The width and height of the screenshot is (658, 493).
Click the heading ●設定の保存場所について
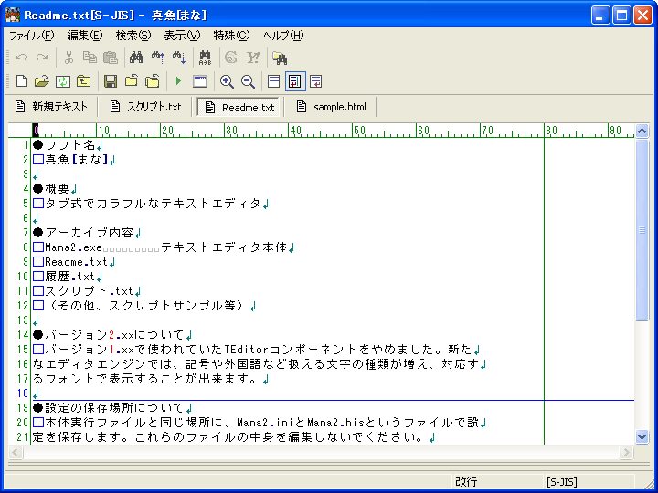tap(108, 407)
